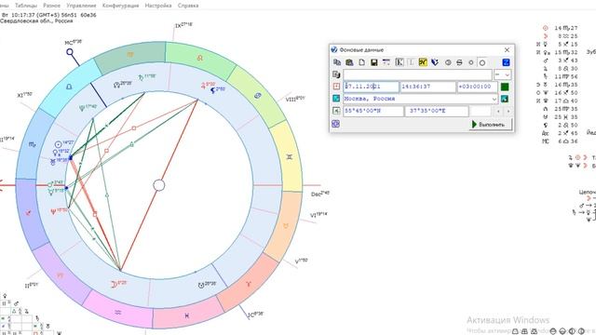Click the purple icon at dialog bottom-left
The image size is (596, 335).
point(335,124)
